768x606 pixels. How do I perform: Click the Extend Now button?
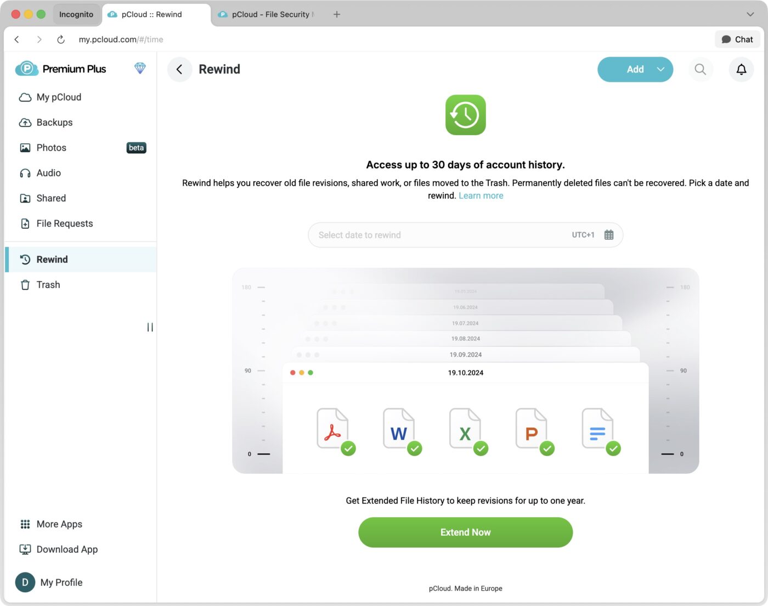tap(465, 532)
